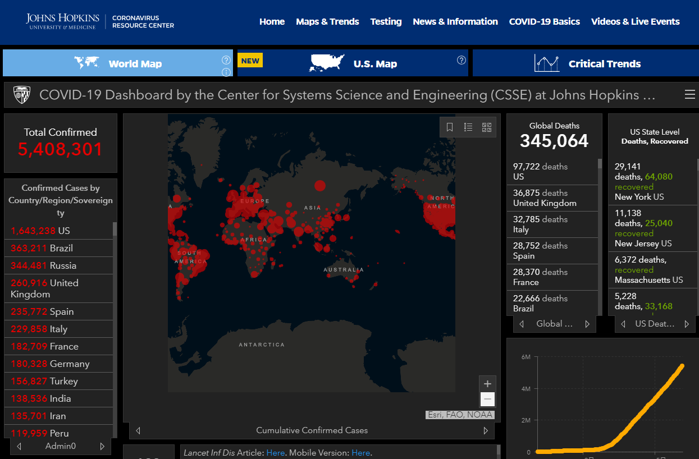699x459 pixels.
Task: Select Brazil with 363,211 confirmed cases
Action: point(58,248)
